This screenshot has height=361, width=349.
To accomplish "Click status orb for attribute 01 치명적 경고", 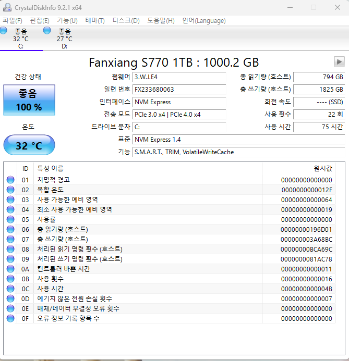I will (10, 180).
